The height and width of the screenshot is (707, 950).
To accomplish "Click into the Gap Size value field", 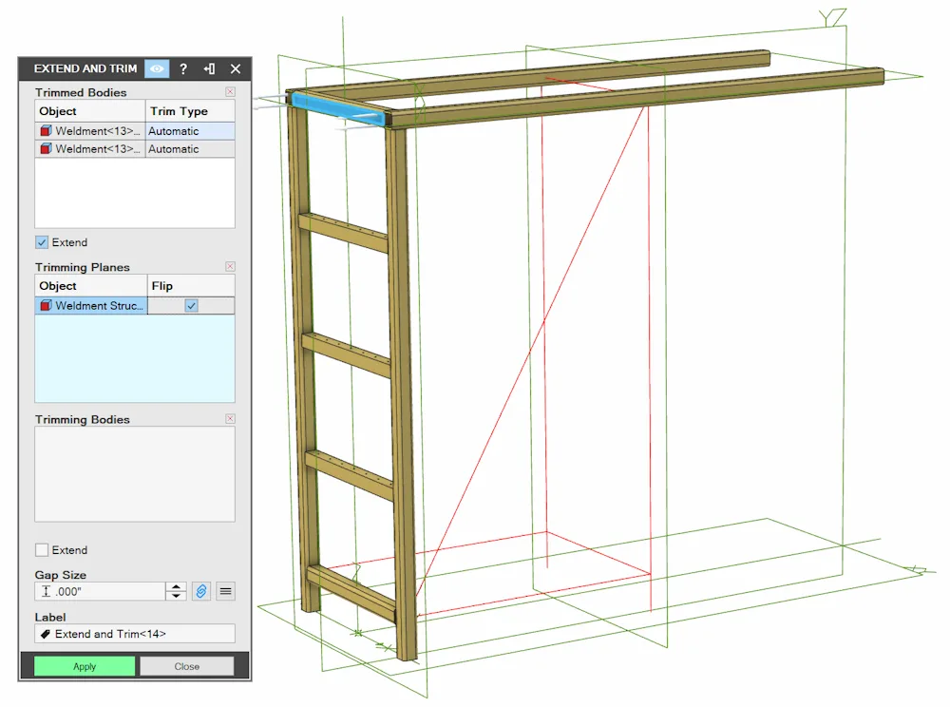I will (x=100, y=591).
